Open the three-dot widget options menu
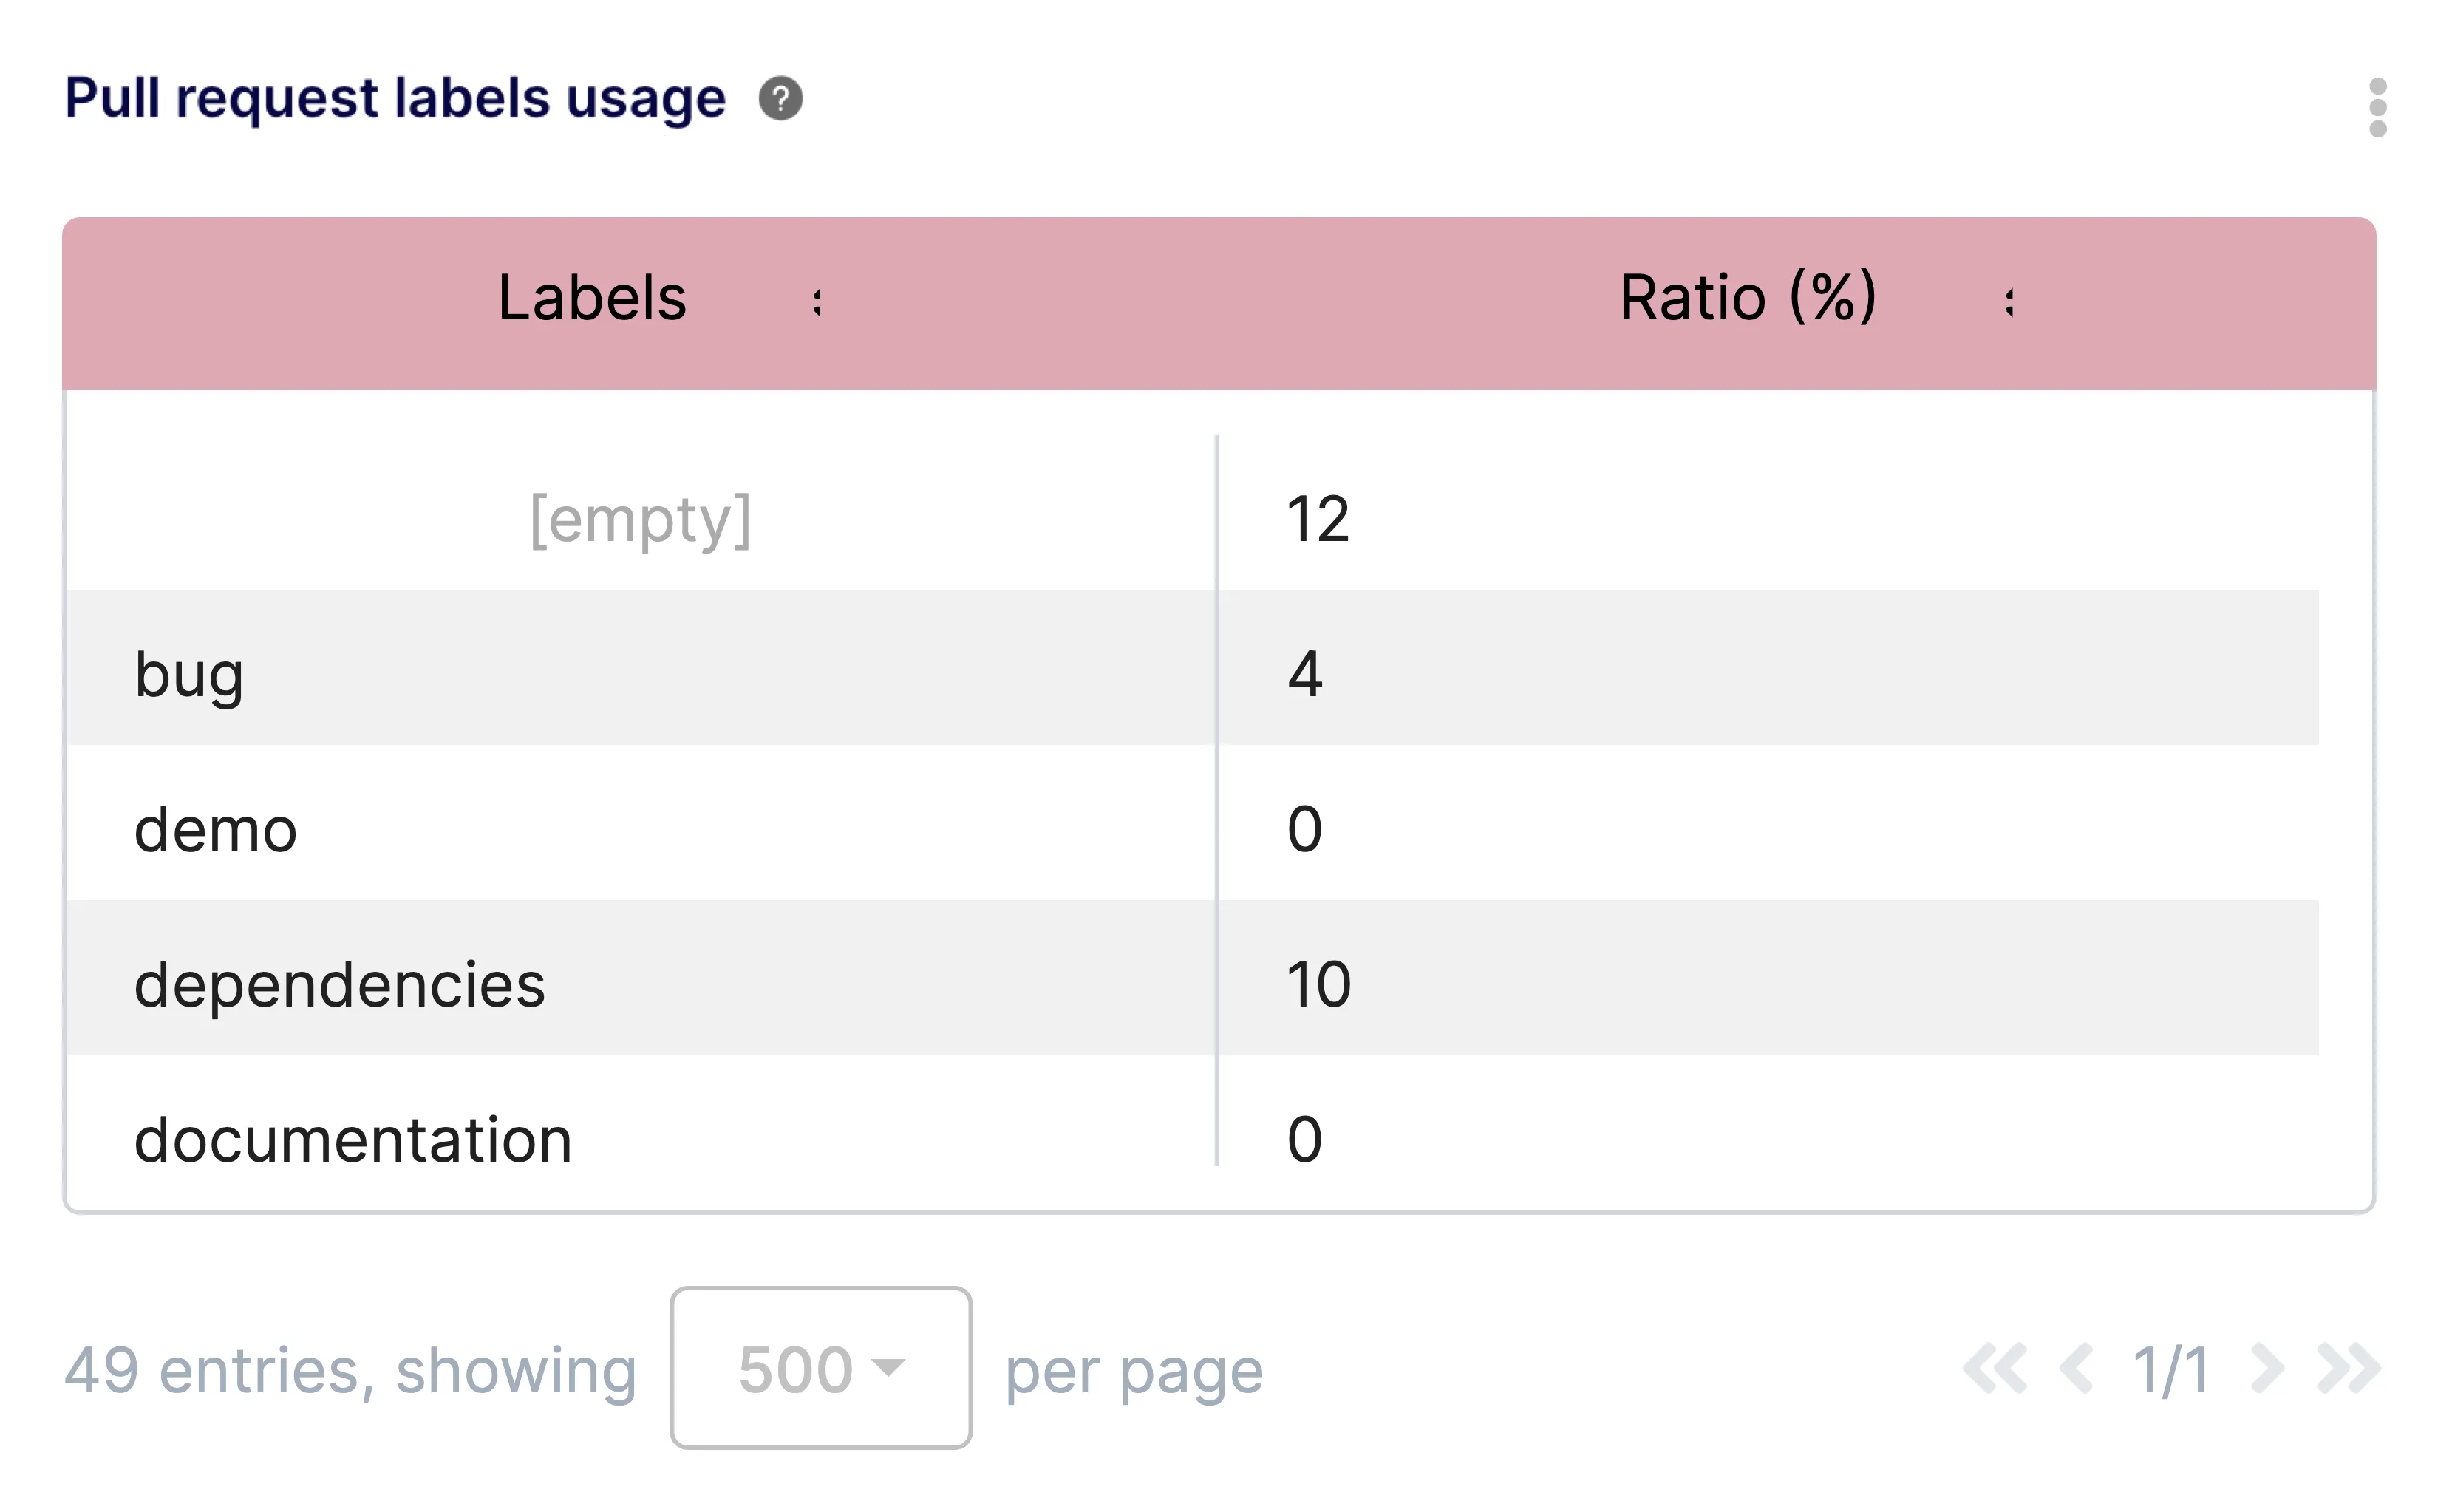Viewport: 2452px width, 1512px height. 2377,107
